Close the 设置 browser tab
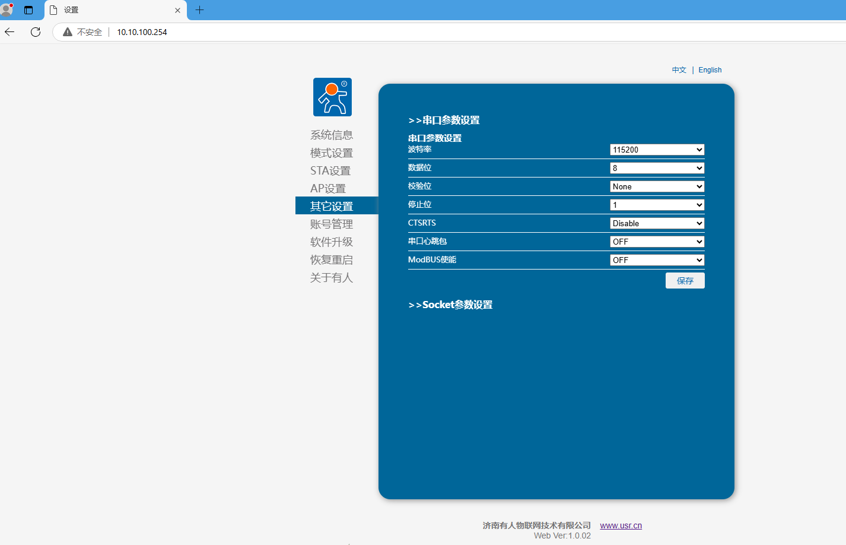 coord(177,10)
